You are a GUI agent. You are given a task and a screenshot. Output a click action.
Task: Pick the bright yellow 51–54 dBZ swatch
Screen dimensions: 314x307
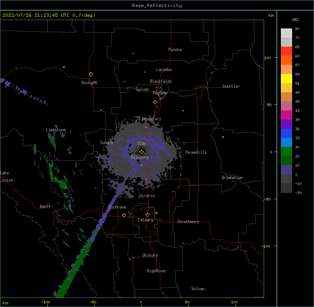[286, 78]
